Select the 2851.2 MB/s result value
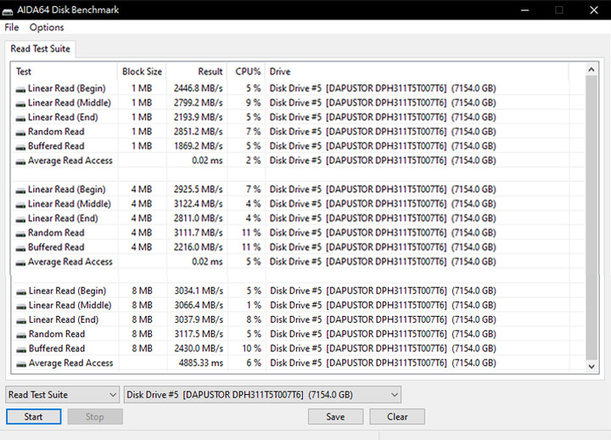 (x=198, y=132)
